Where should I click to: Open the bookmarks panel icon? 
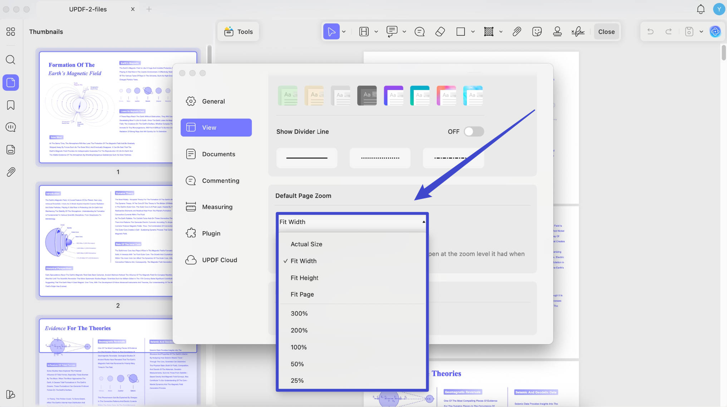[x=11, y=105]
